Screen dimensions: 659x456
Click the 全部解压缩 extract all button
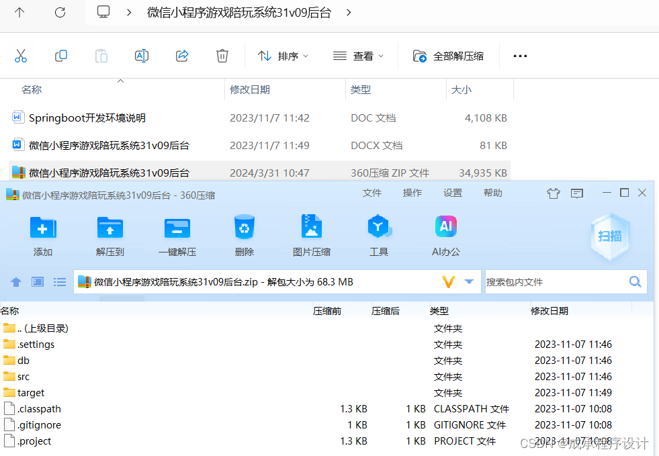click(x=447, y=56)
